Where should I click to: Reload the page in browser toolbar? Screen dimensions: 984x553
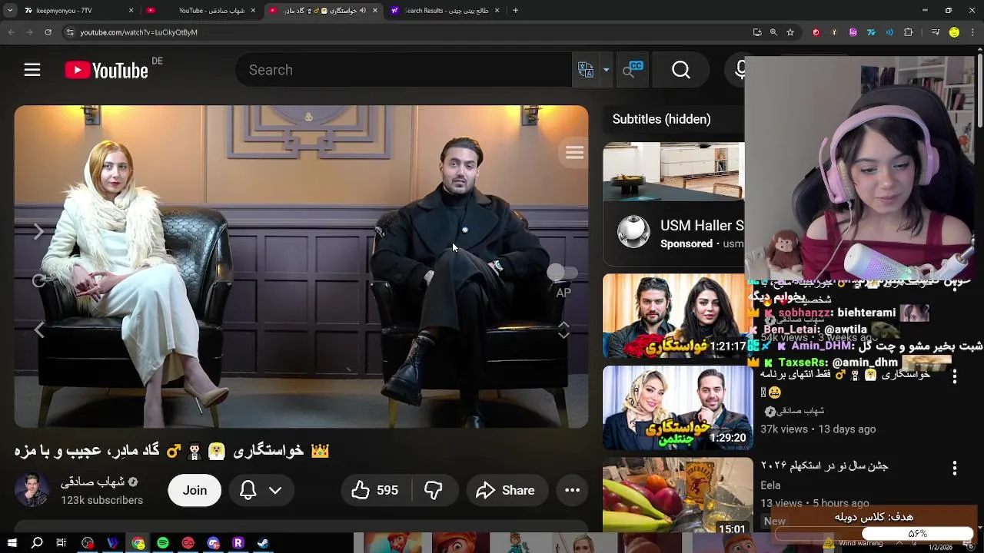(48, 32)
